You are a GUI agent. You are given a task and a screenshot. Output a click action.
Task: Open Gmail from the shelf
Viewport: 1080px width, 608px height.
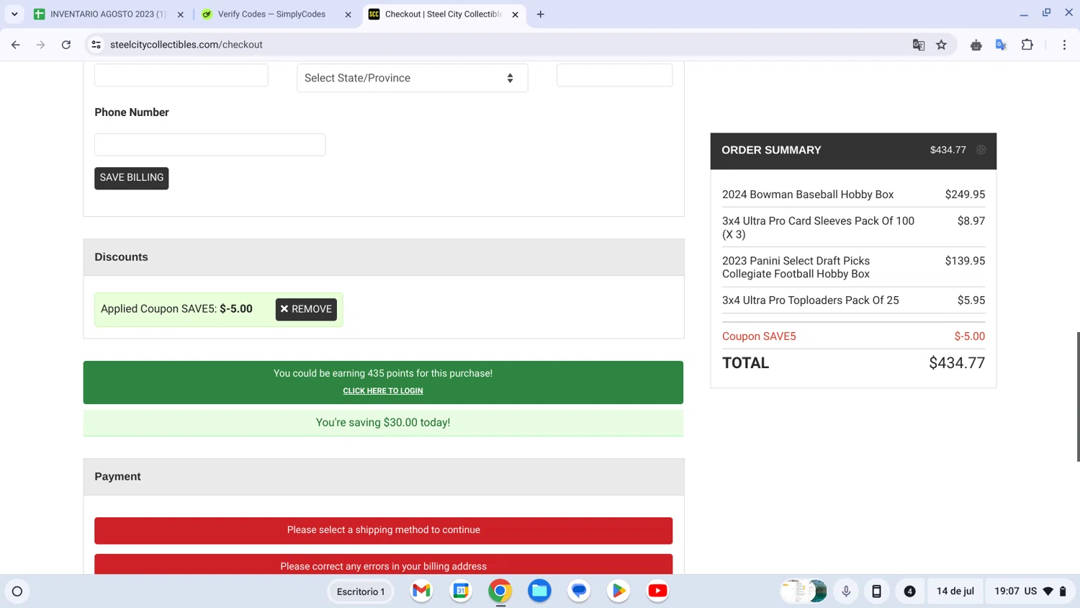click(x=421, y=591)
